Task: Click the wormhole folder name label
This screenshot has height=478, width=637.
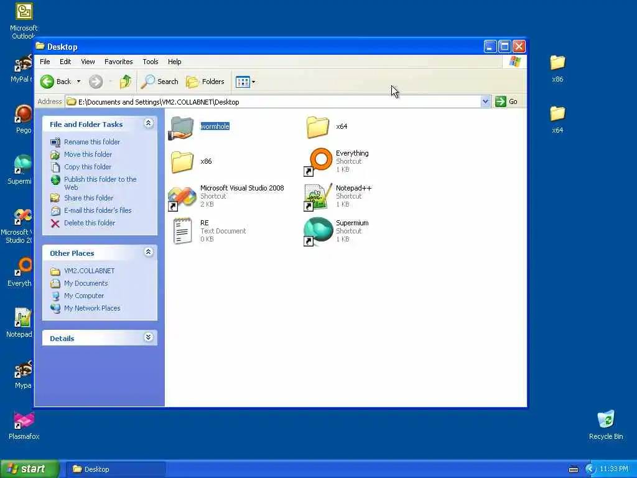Action: pyautogui.click(x=215, y=126)
